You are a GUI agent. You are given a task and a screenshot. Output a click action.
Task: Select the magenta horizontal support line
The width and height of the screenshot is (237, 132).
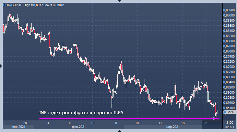(x=129, y=118)
